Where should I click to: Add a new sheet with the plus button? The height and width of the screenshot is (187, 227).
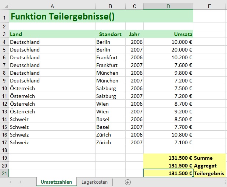click(128, 182)
